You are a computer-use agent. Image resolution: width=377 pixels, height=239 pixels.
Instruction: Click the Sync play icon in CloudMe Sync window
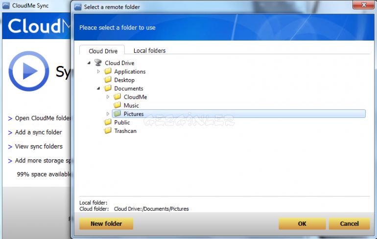[29, 71]
